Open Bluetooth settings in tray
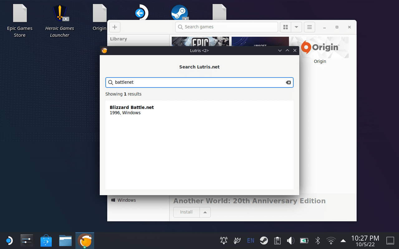 [x=318, y=241]
